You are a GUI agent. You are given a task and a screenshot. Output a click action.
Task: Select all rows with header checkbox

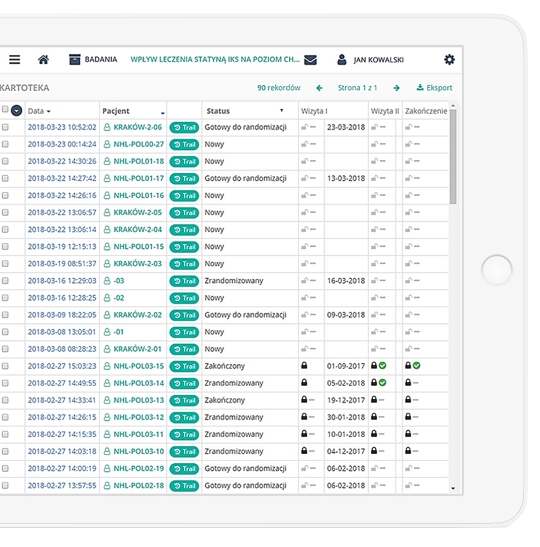pyautogui.click(x=5, y=110)
